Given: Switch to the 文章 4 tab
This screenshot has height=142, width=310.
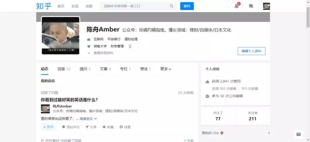Looking at the screenshot, I should [105, 69].
